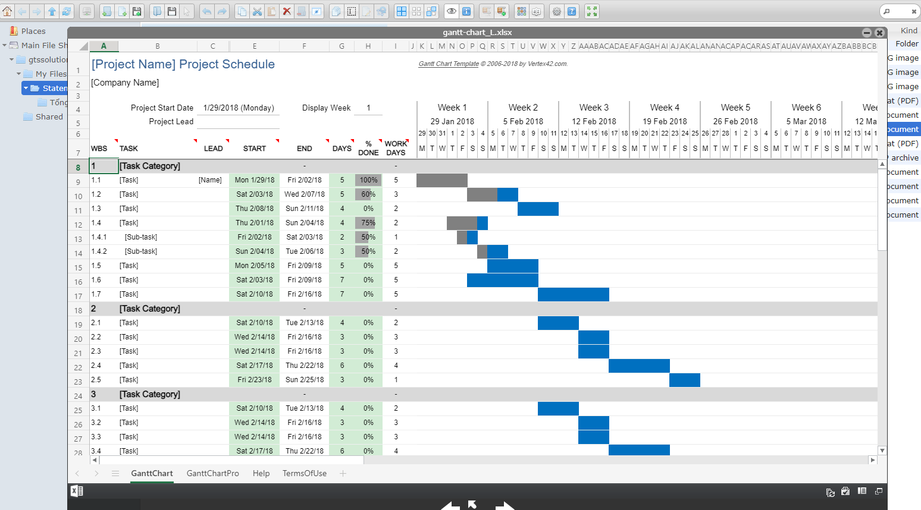Go to the previous sheet arrow
This screenshot has height=510, width=921.
pos(77,473)
